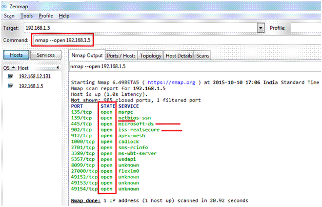Select host 192.168.1.5 in the host list
The width and height of the screenshot is (322, 207).
[x=31, y=86]
